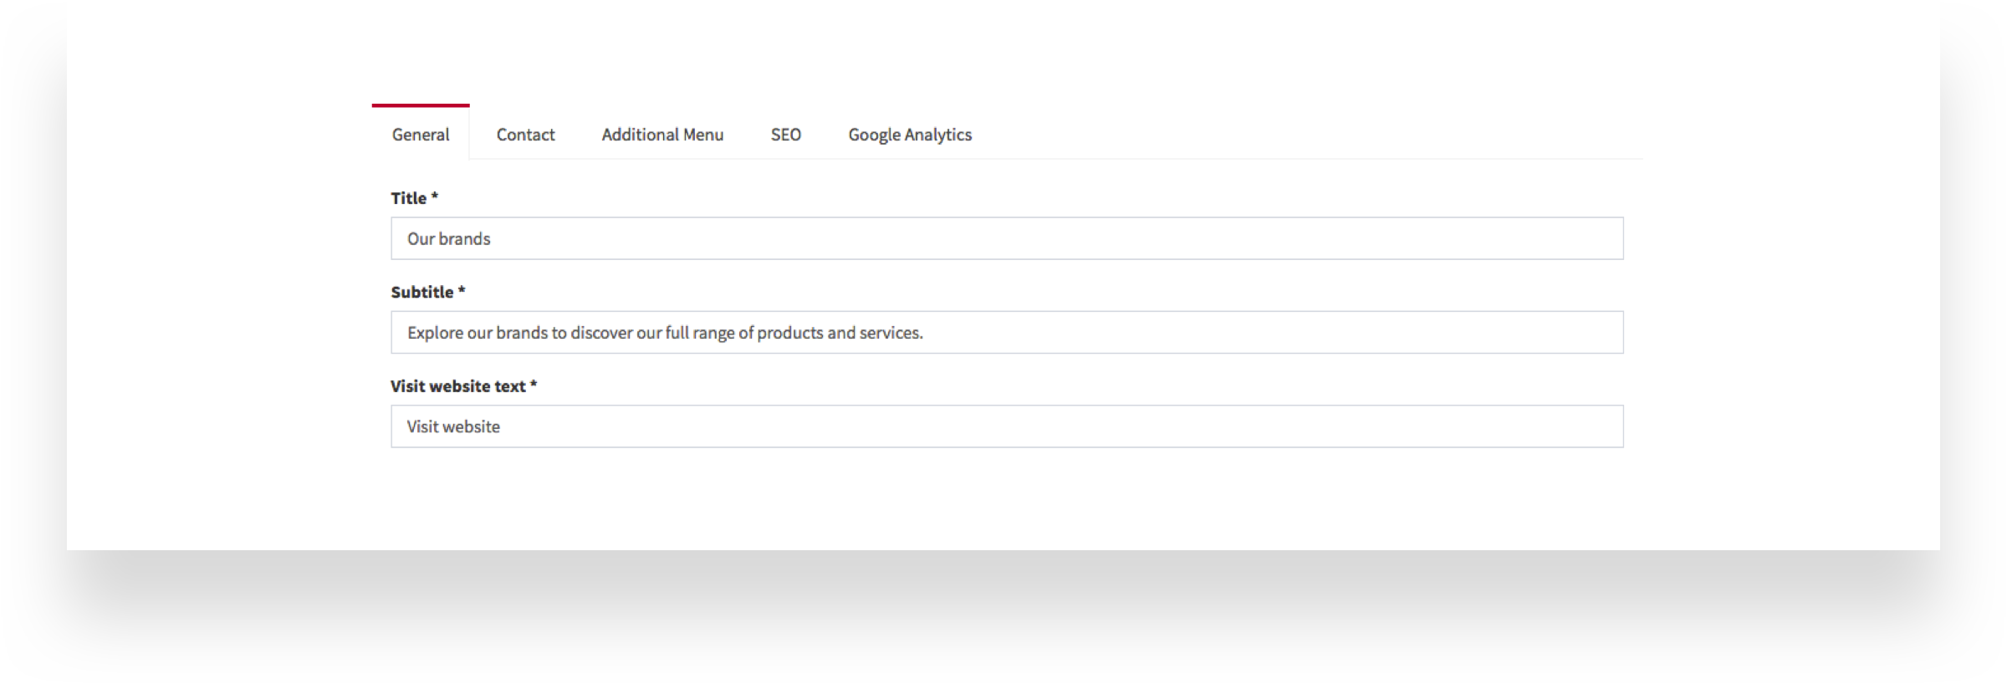Image resolution: width=2007 pixels, height=684 pixels.
Task: Click the word 'website' inside the last field
Action: pos(472,426)
